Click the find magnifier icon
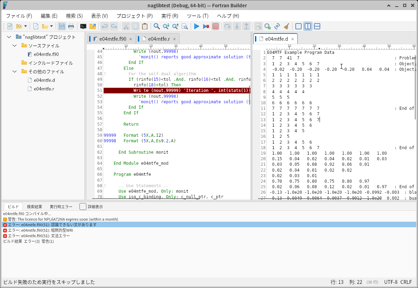This screenshot has height=288, width=418. [x=157, y=26]
